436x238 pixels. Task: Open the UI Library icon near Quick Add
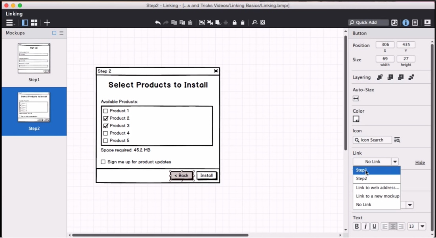point(394,23)
